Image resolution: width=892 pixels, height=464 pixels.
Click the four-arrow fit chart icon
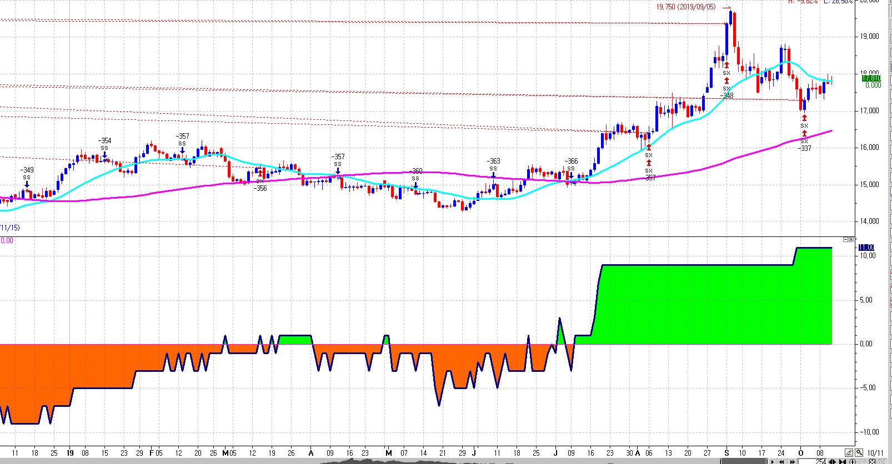point(872,462)
